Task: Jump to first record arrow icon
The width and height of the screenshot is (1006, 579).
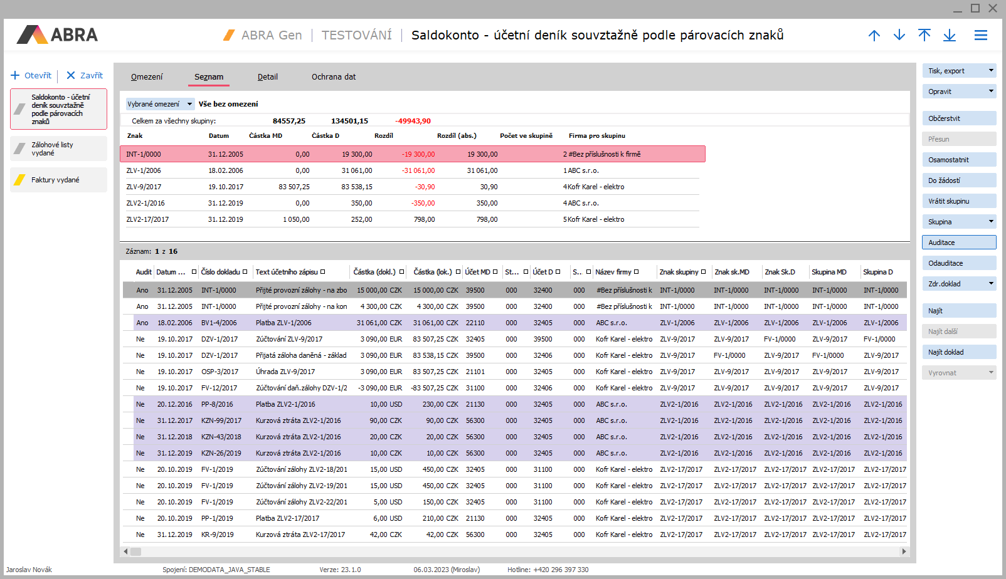Action: click(x=924, y=36)
